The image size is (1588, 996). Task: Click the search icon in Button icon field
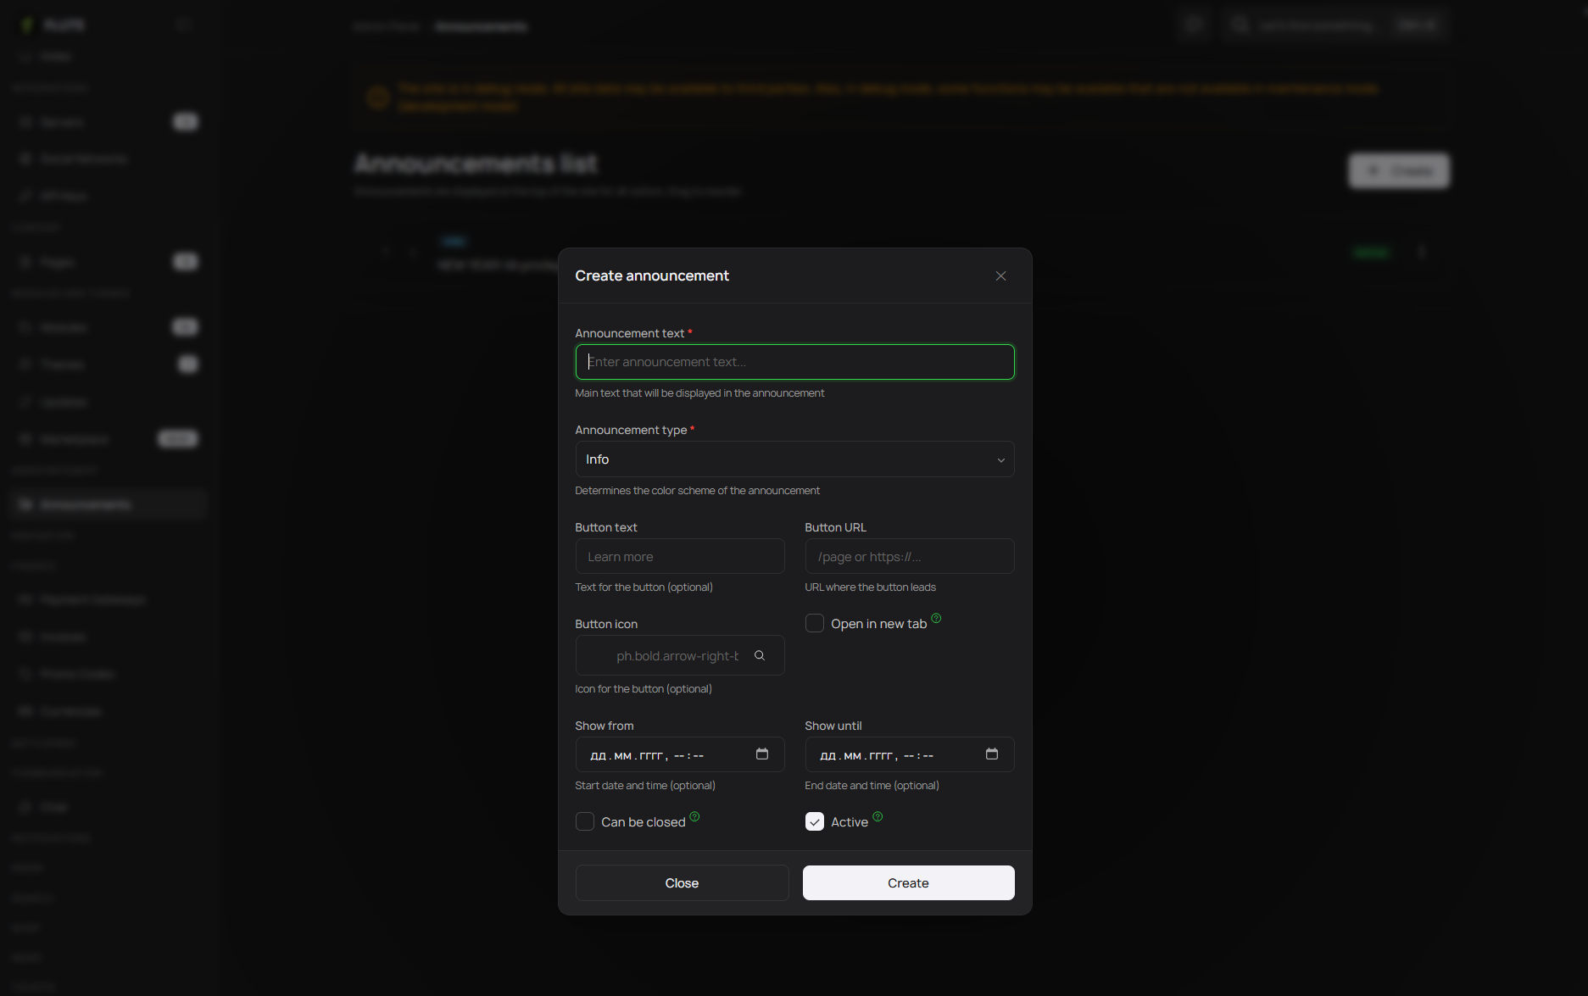point(760,655)
